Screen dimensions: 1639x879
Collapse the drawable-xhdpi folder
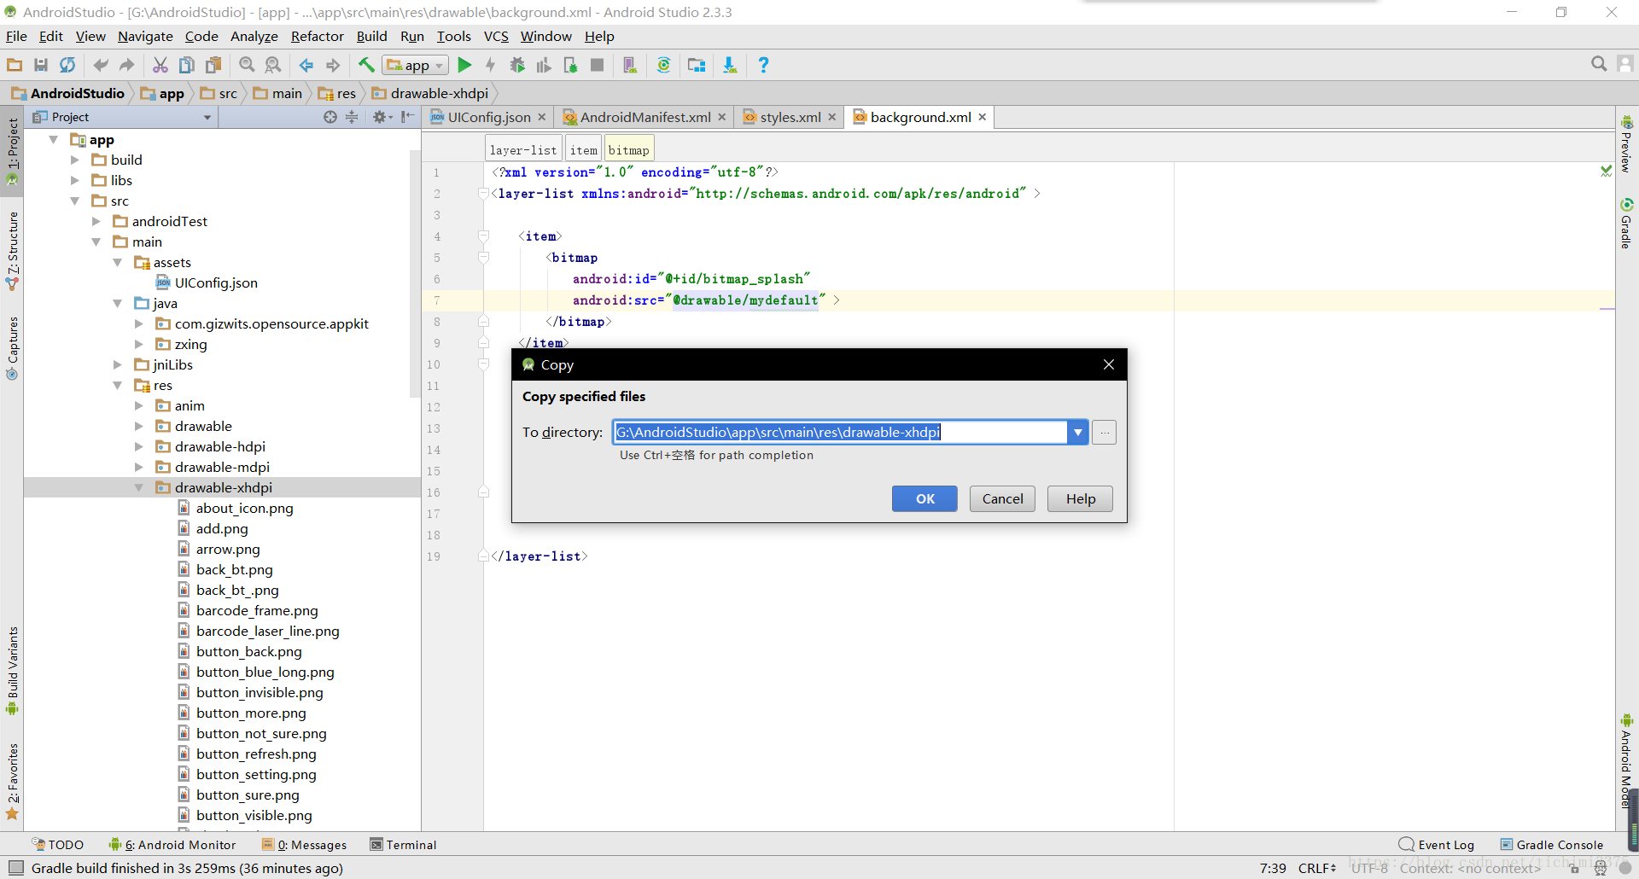(139, 487)
